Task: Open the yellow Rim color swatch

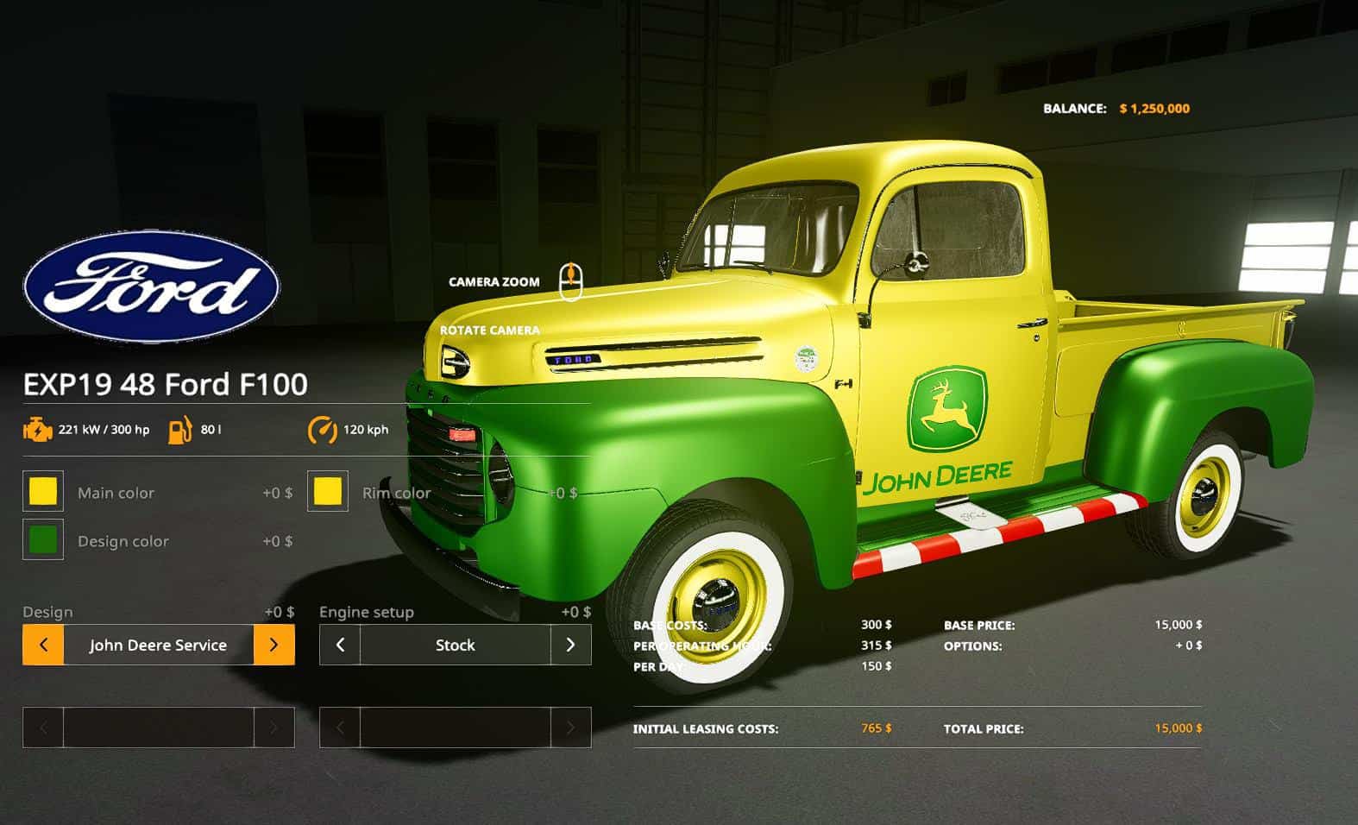Action: [328, 492]
